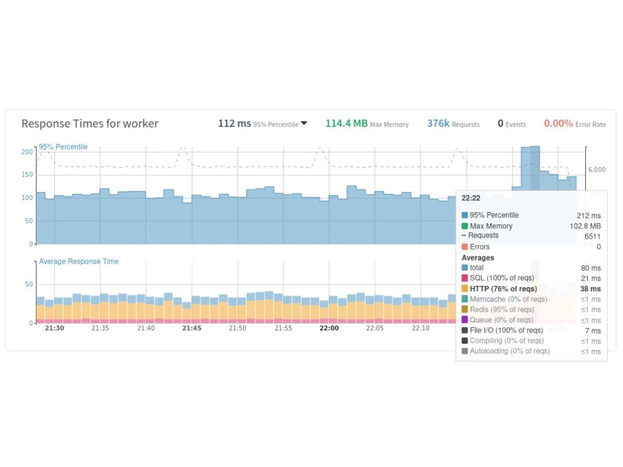Click the 21:40 time axis label

click(146, 328)
